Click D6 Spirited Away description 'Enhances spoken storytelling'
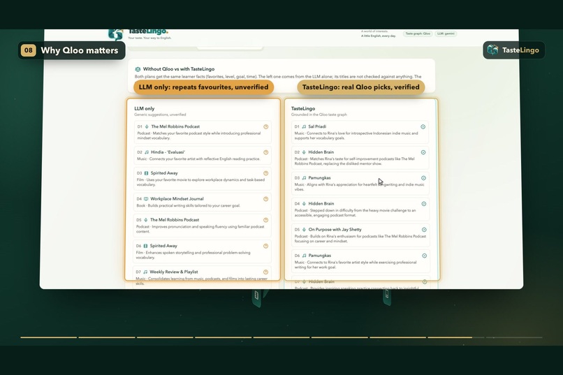This screenshot has width=563, height=375. [x=193, y=255]
